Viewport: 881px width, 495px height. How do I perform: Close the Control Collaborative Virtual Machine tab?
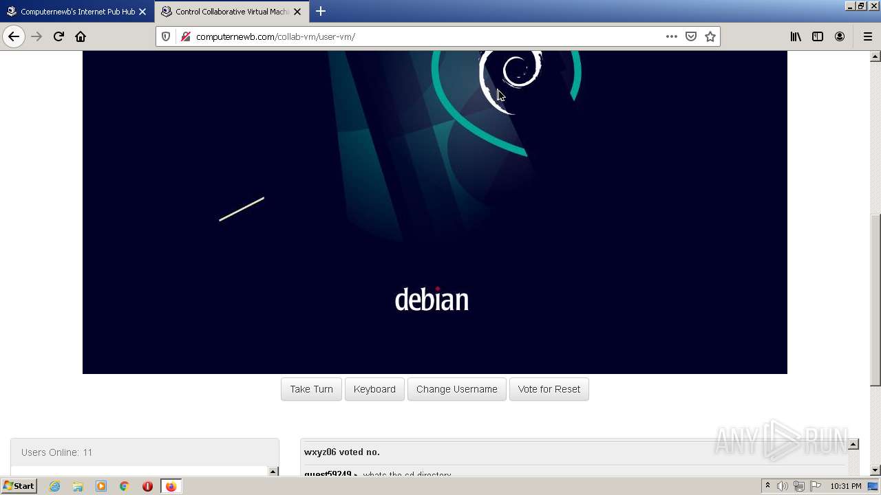(297, 12)
